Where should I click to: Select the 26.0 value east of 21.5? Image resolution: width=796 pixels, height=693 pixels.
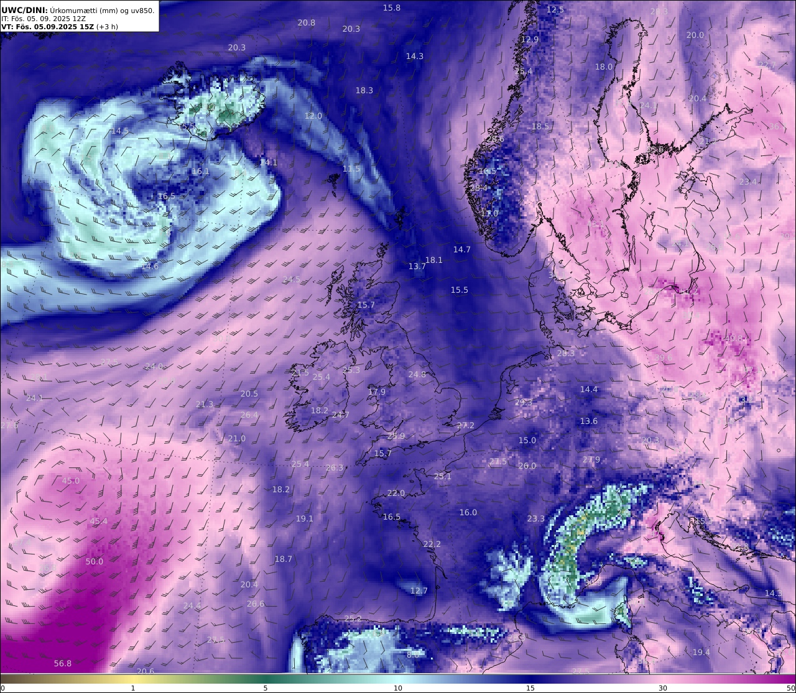(x=527, y=466)
